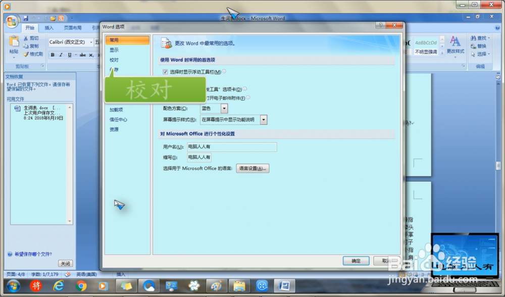Select 常用 category in Word Options

tap(128, 40)
